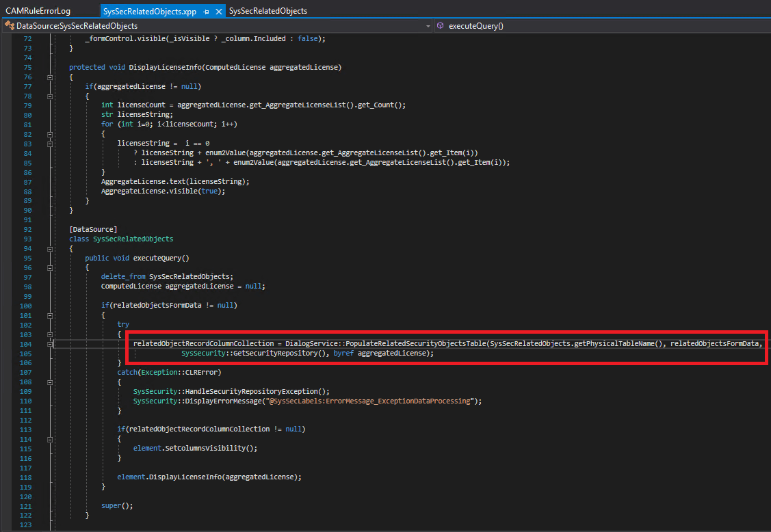Click ComputedLicense aggregatedLicense = null line 98

(183, 287)
